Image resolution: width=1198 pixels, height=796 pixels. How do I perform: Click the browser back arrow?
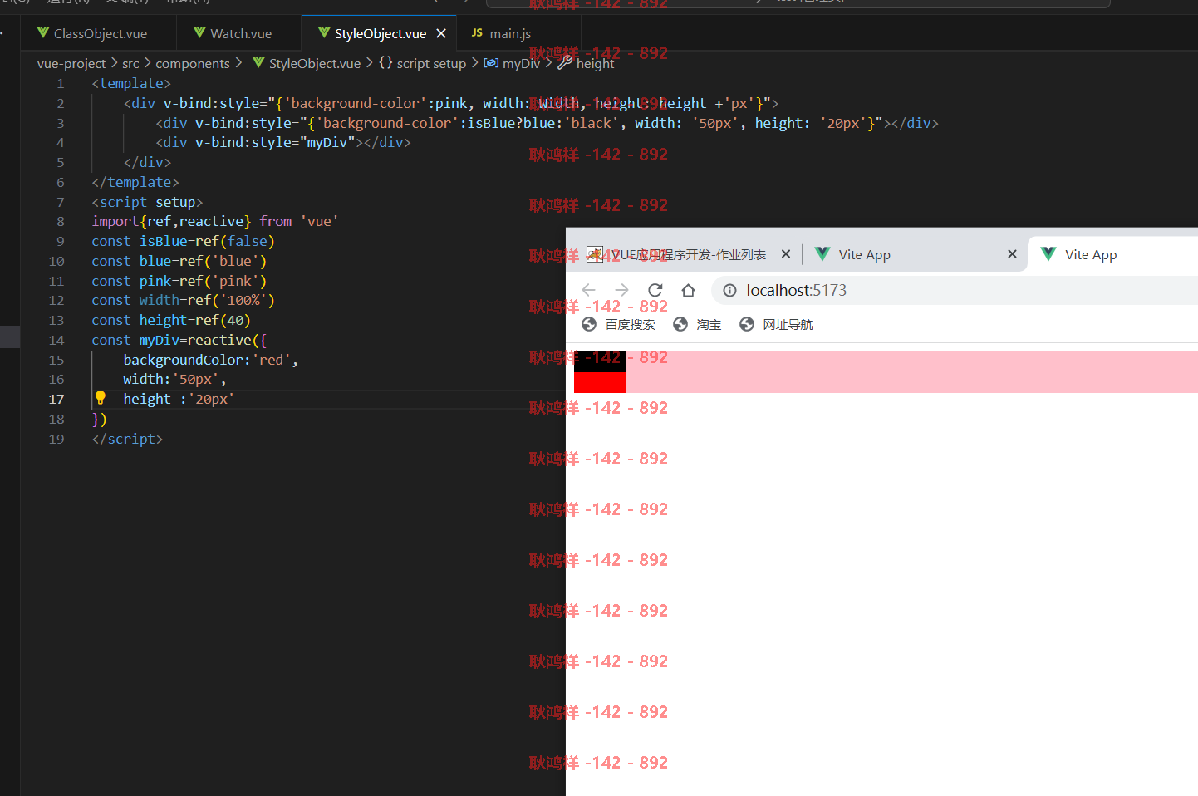point(589,290)
